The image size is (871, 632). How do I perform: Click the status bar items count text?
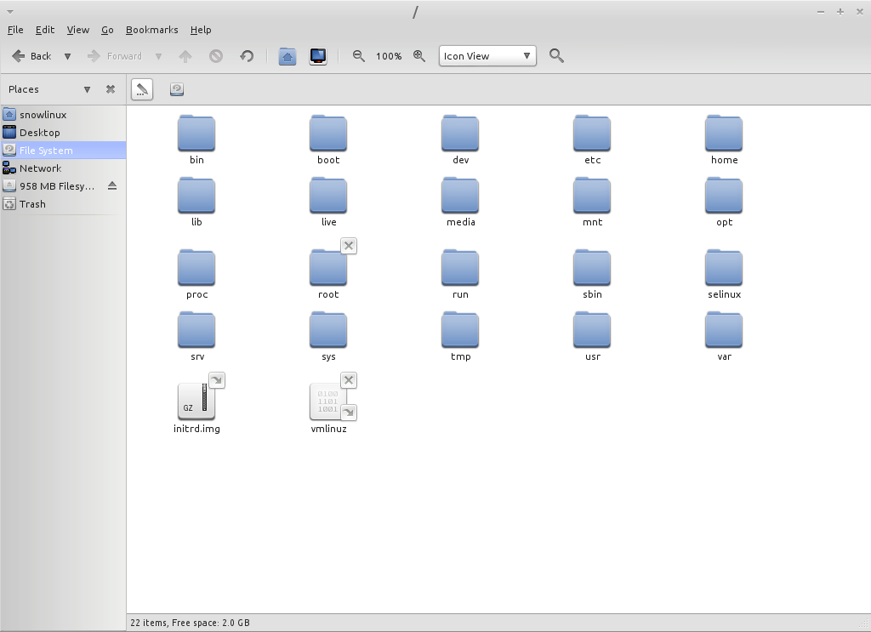pos(190,623)
